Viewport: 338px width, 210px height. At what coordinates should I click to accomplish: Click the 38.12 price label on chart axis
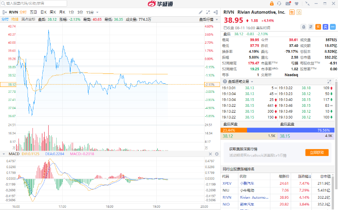[x=8, y=85]
